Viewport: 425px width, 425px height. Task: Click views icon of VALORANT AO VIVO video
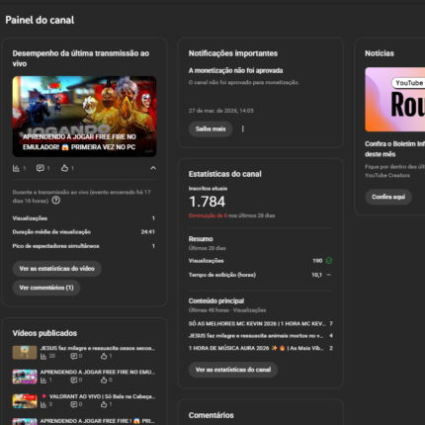click(43, 404)
